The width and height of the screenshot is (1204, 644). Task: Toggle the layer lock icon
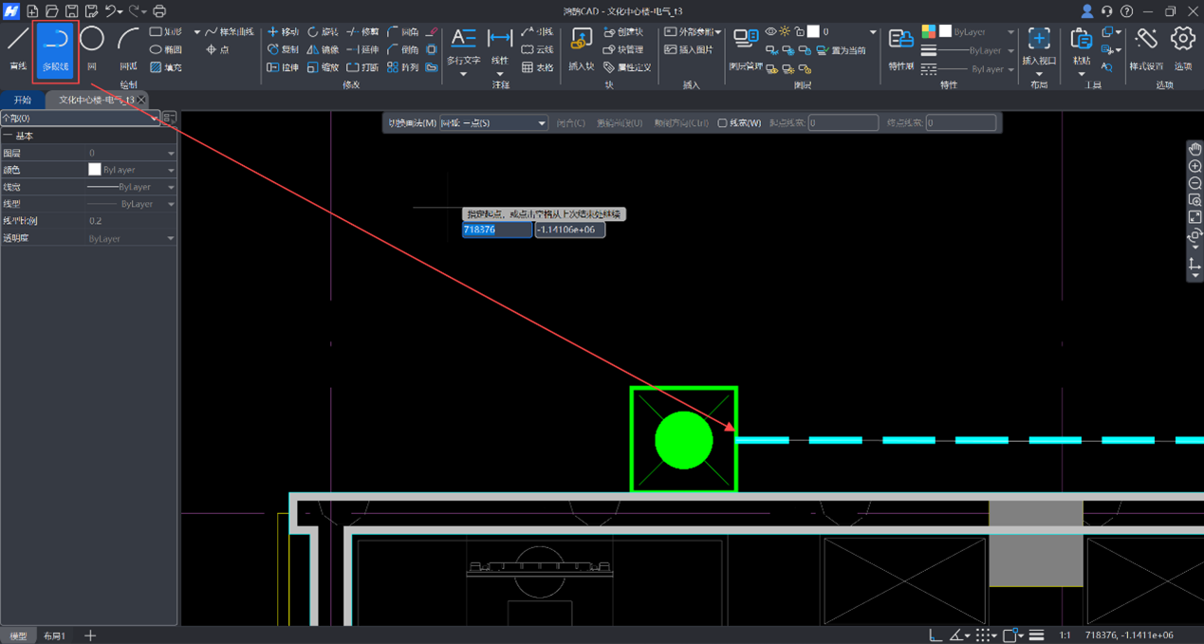coord(799,31)
